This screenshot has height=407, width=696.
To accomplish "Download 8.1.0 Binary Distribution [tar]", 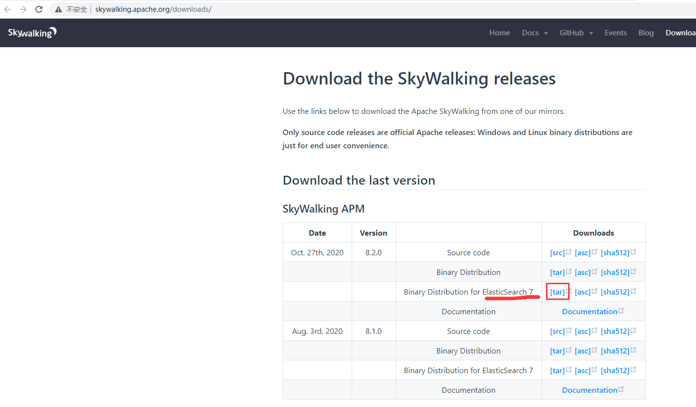I will point(557,351).
